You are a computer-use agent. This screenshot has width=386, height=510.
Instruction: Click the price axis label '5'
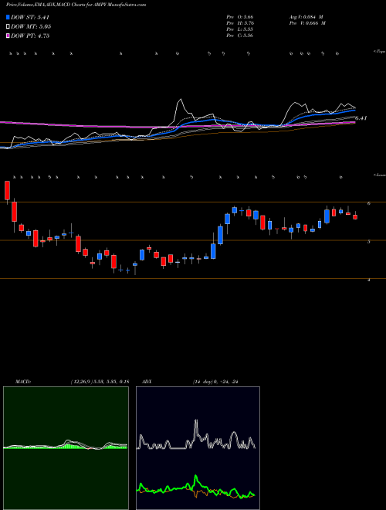click(x=369, y=242)
